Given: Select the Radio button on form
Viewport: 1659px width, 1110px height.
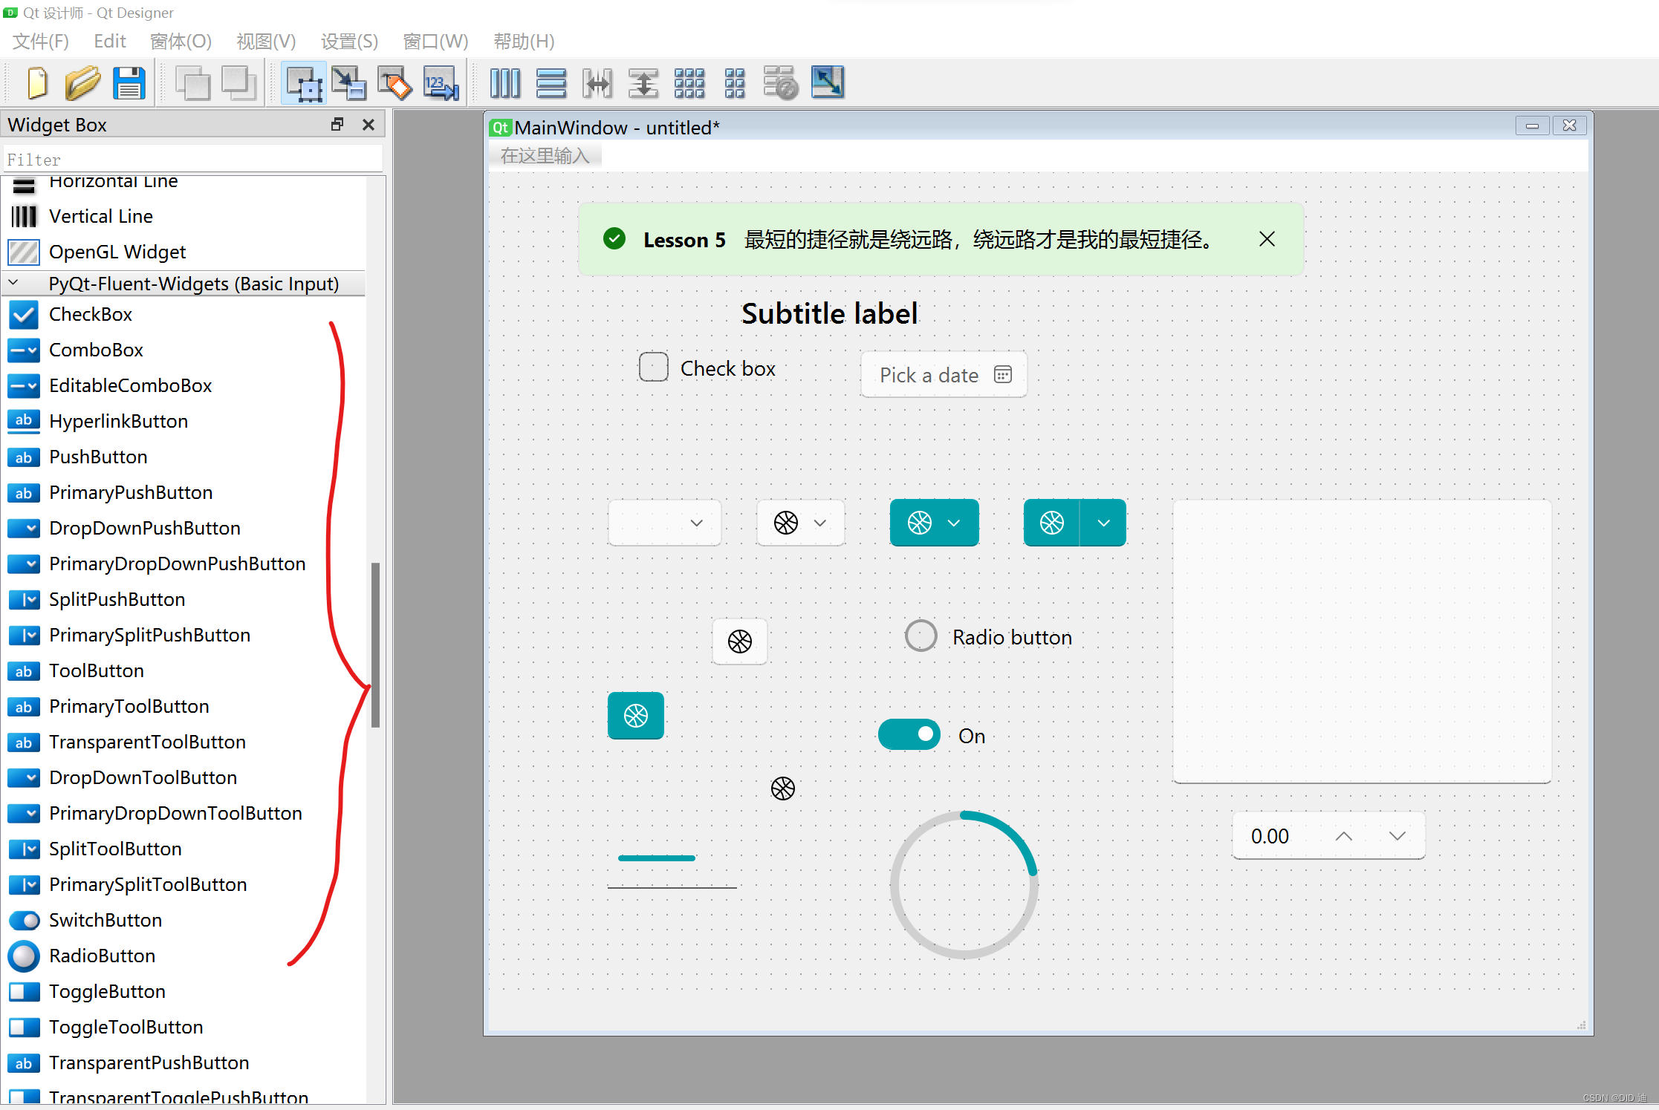Looking at the screenshot, I should [921, 636].
